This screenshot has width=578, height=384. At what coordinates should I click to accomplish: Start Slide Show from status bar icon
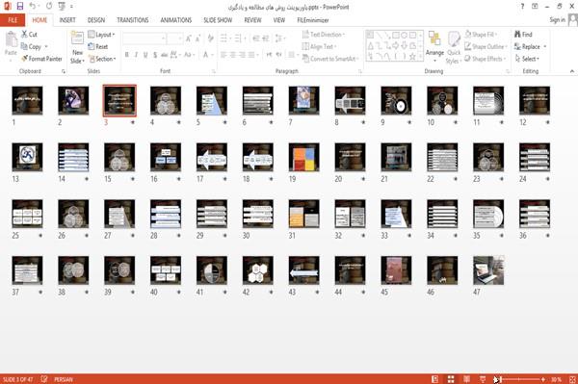(x=483, y=379)
